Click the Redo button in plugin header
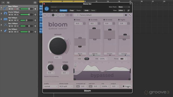 93,11
